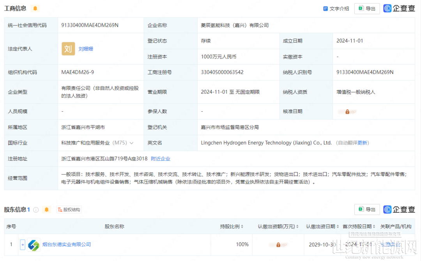Click VIP lock icon in 认缴出资额 cell
The width and height of the screenshot is (421, 261).
pyautogui.click(x=278, y=245)
